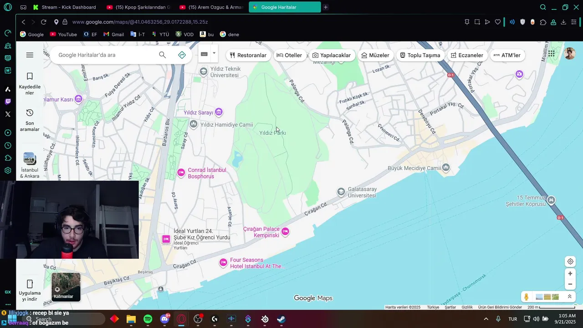Open directions with the blue diamond icon
This screenshot has width=583, height=328.
(x=182, y=55)
